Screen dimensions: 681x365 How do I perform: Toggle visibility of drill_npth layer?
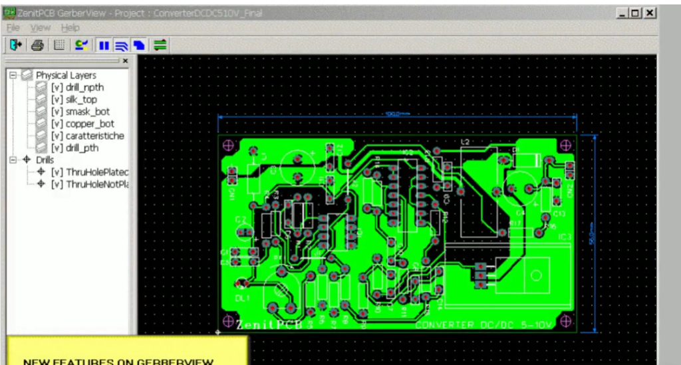57,88
